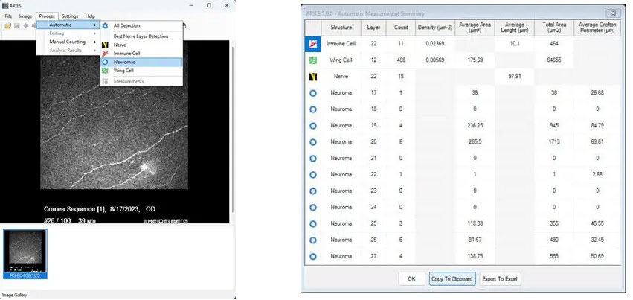633x300 pixels.
Task: Click OK in Measurement Summary dialog
Action: click(x=411, y=278)
